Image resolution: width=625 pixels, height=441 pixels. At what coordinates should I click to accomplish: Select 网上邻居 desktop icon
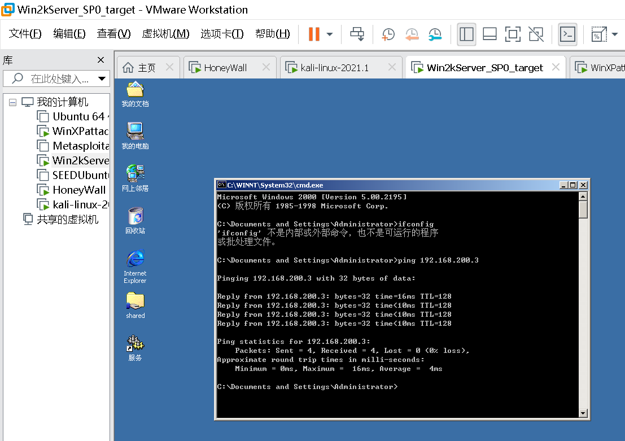tap(135, 178)
